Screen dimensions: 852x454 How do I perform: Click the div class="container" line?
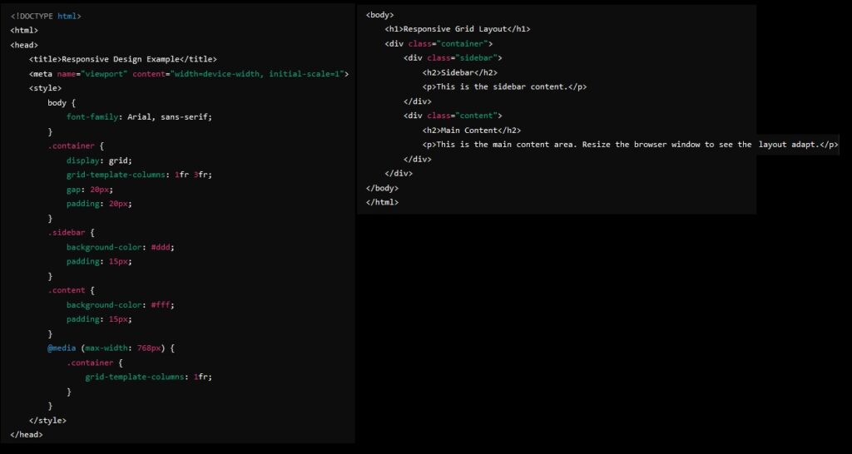point(438,43)
